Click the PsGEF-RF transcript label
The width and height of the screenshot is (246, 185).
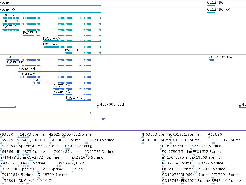coord(8,10)
